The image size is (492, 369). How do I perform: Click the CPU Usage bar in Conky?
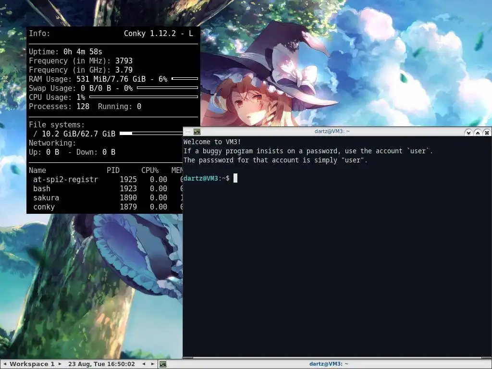pos(144,97)
